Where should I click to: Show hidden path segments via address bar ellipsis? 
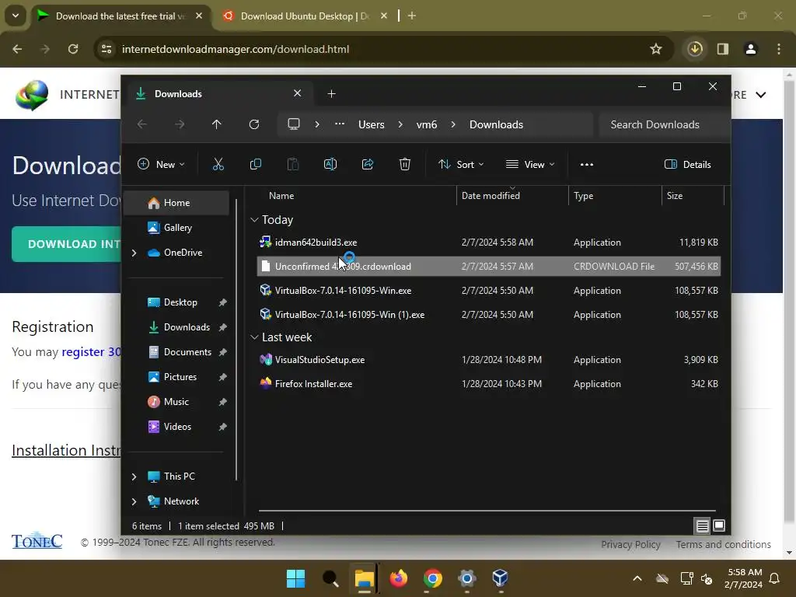tap(340, 124)
